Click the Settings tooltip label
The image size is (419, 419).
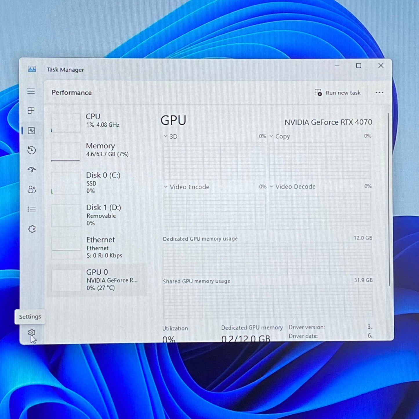click(30, 317)
